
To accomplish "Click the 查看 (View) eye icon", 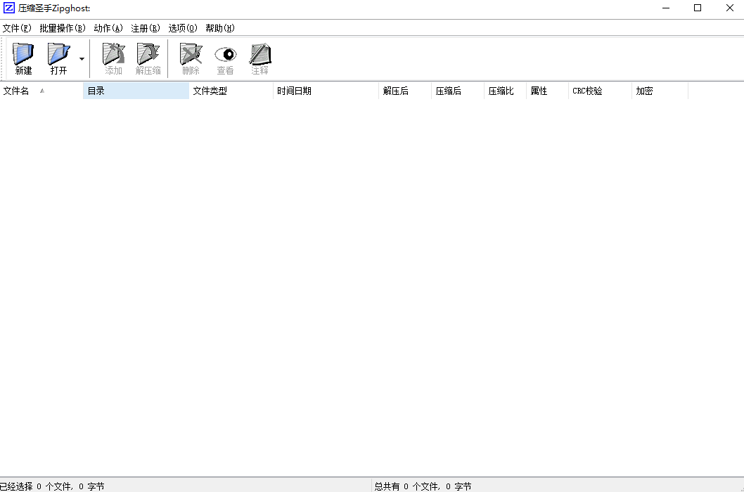I will (x=225, y=56).
